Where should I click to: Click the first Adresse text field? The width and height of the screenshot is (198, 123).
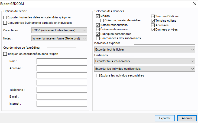click(61, 68)
